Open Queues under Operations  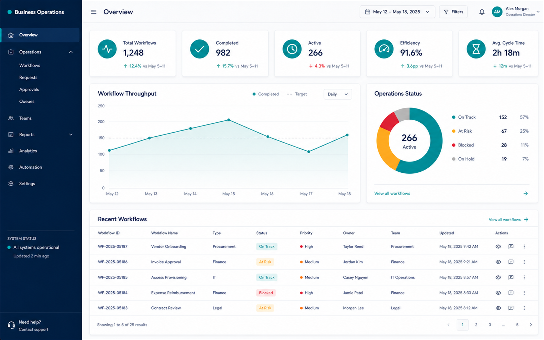(27, 101)
